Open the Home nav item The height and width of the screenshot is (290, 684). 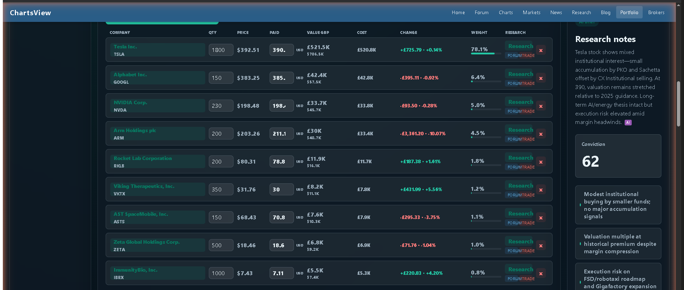coord(458,12)
